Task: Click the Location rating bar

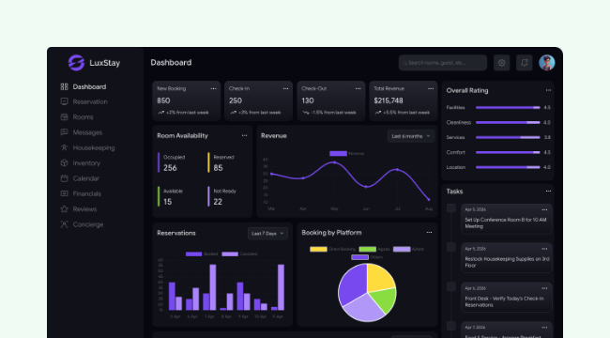Action: pos(508,167)
